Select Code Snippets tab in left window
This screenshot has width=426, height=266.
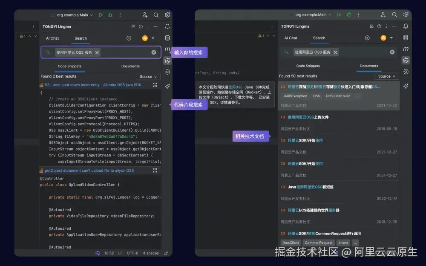[x=69, y=66]
